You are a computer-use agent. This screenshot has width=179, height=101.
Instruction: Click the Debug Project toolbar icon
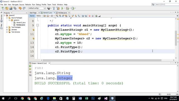click(67, 8)
